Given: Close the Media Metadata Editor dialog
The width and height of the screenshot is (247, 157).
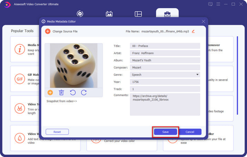Looking at the screenshot, I should (203, 22).
